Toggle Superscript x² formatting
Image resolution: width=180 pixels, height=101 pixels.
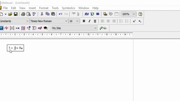[134, 21]
